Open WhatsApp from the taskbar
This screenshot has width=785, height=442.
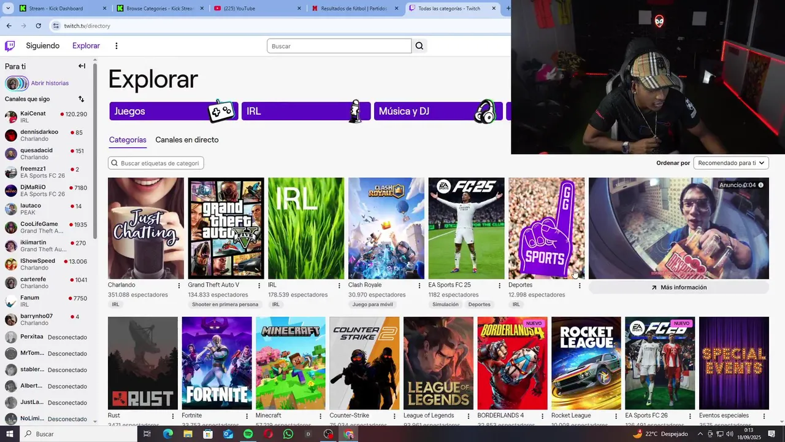click(x=288, y=434)
